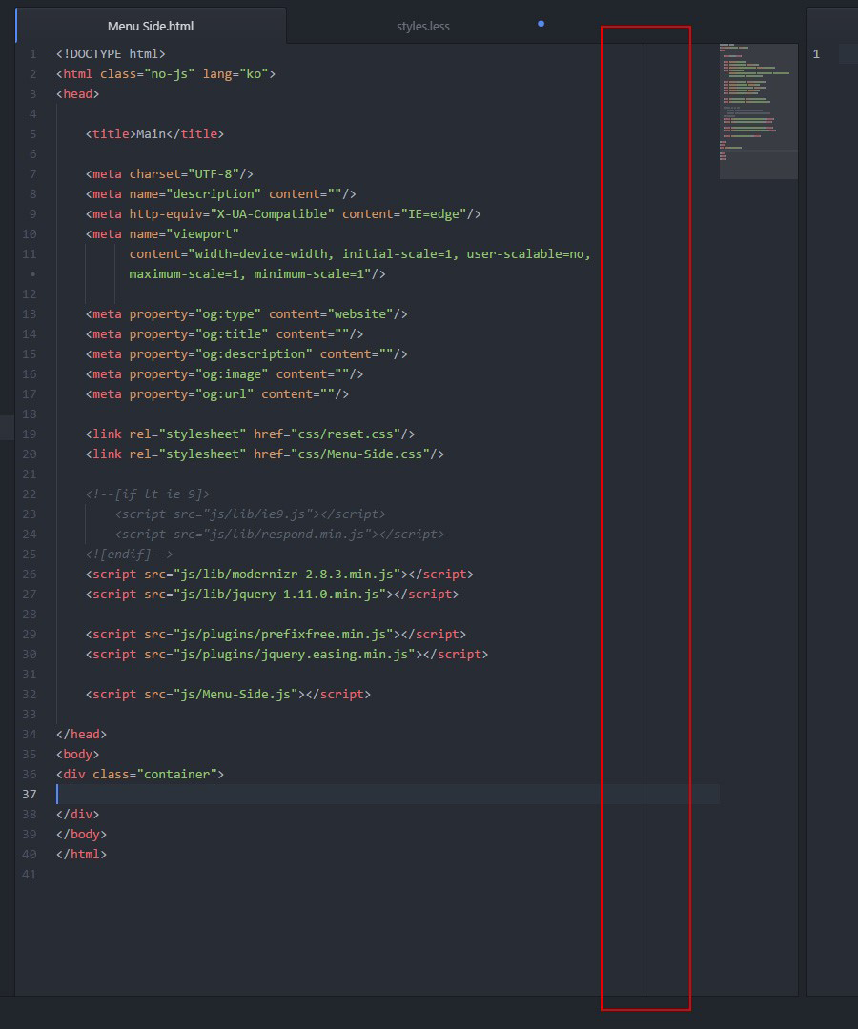Viewport: 858px width, 1029px height.
Task: Click the minimap code preview
Action: [x=758, y=111]
